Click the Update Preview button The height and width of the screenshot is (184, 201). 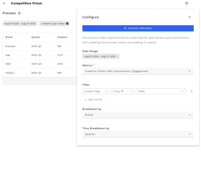click(x=138, y=28)
